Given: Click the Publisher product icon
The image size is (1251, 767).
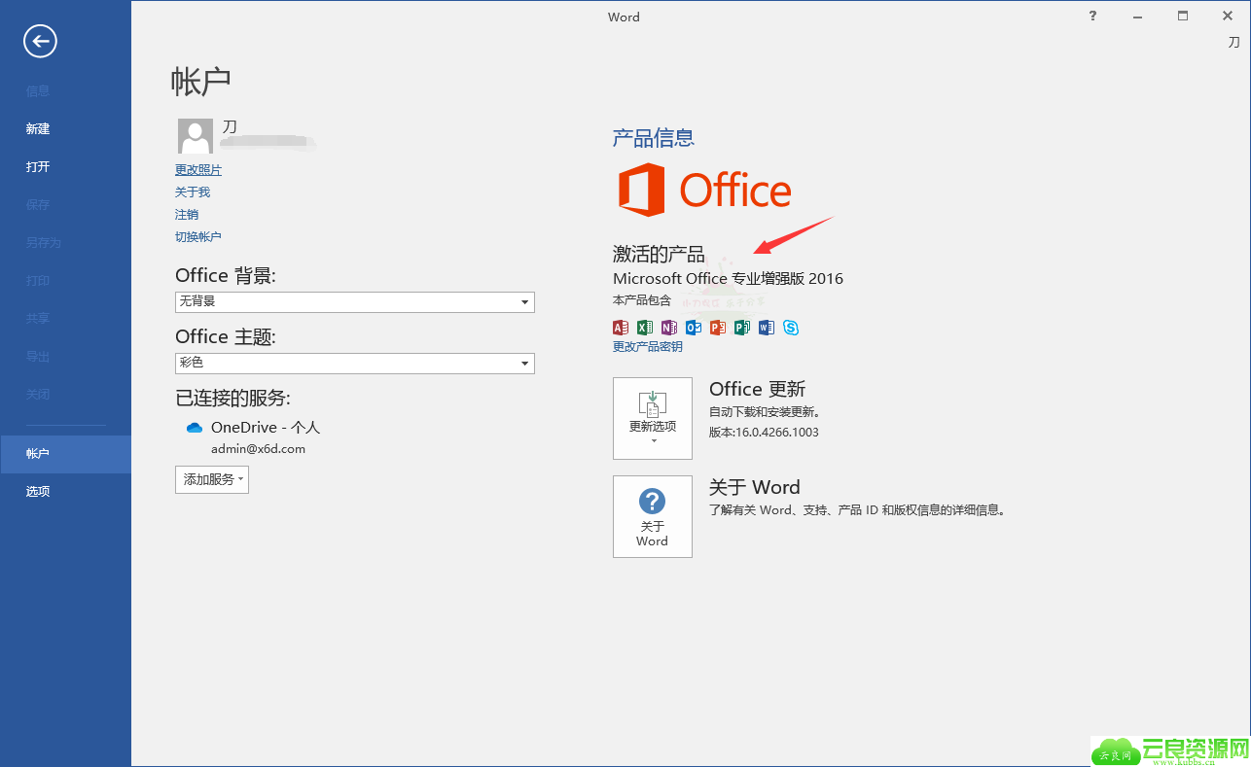Looking at the screenshot, I should point(742,328).
